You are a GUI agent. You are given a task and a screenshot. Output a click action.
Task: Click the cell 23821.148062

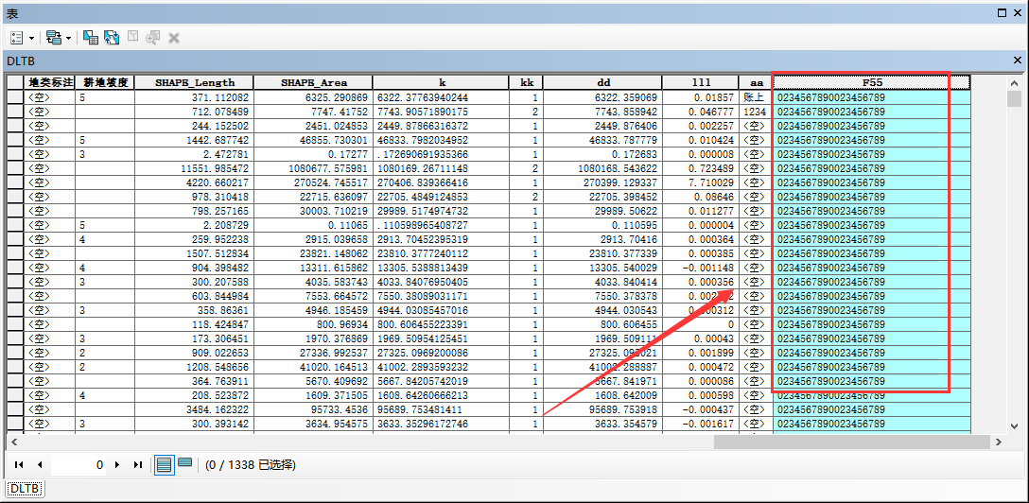(x=313, y=253)
